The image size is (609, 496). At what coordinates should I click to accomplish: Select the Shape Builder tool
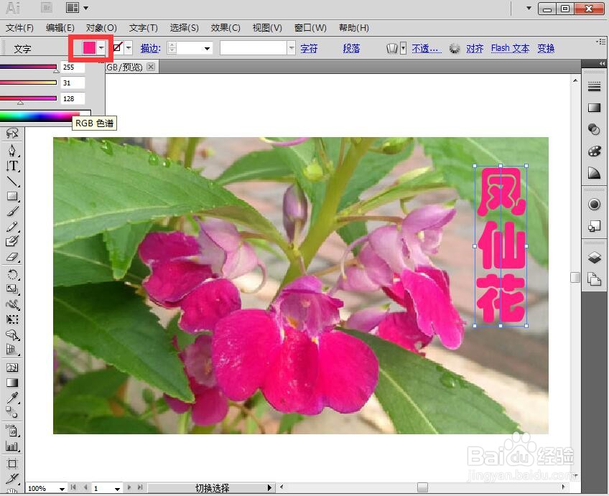coord(12,335)
